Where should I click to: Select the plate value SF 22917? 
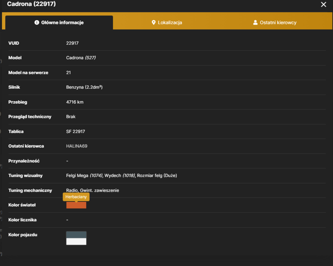point(75,132)
